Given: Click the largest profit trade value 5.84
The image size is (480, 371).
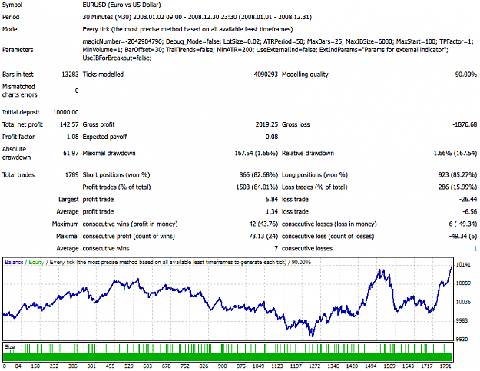Looking at the screenshot, I should point(272,199).
